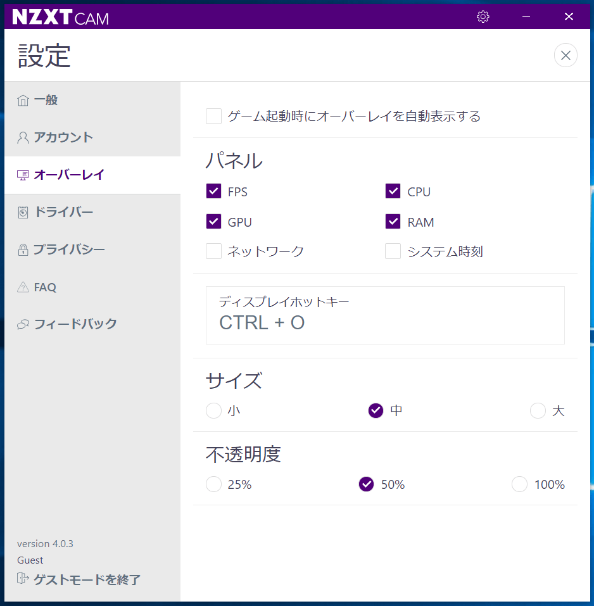The image size is (594, 606).
Task: Uncheck the FPS panel checkbox
Action: coord(213,191)
